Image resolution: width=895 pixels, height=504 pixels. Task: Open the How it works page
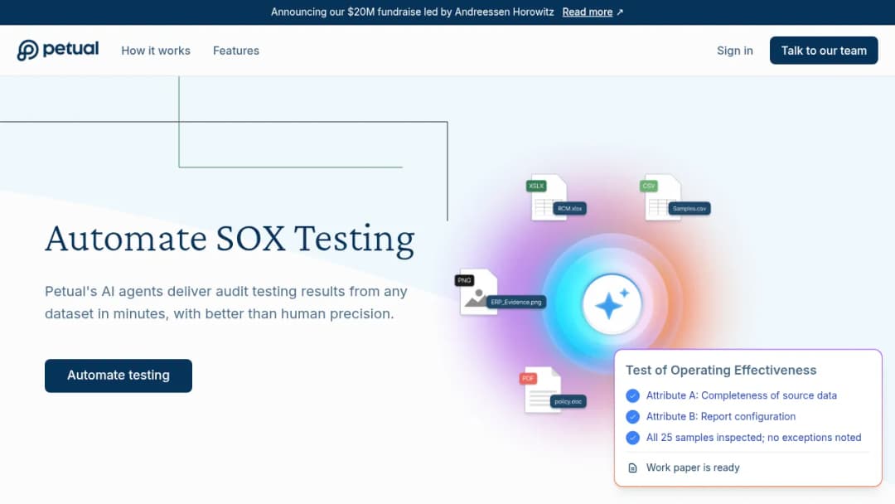tap(156, 51)
